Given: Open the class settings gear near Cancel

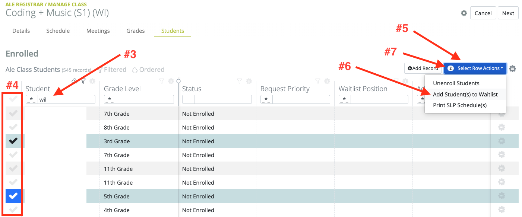Looking at the screenshot, I should (x=464, y=13).
